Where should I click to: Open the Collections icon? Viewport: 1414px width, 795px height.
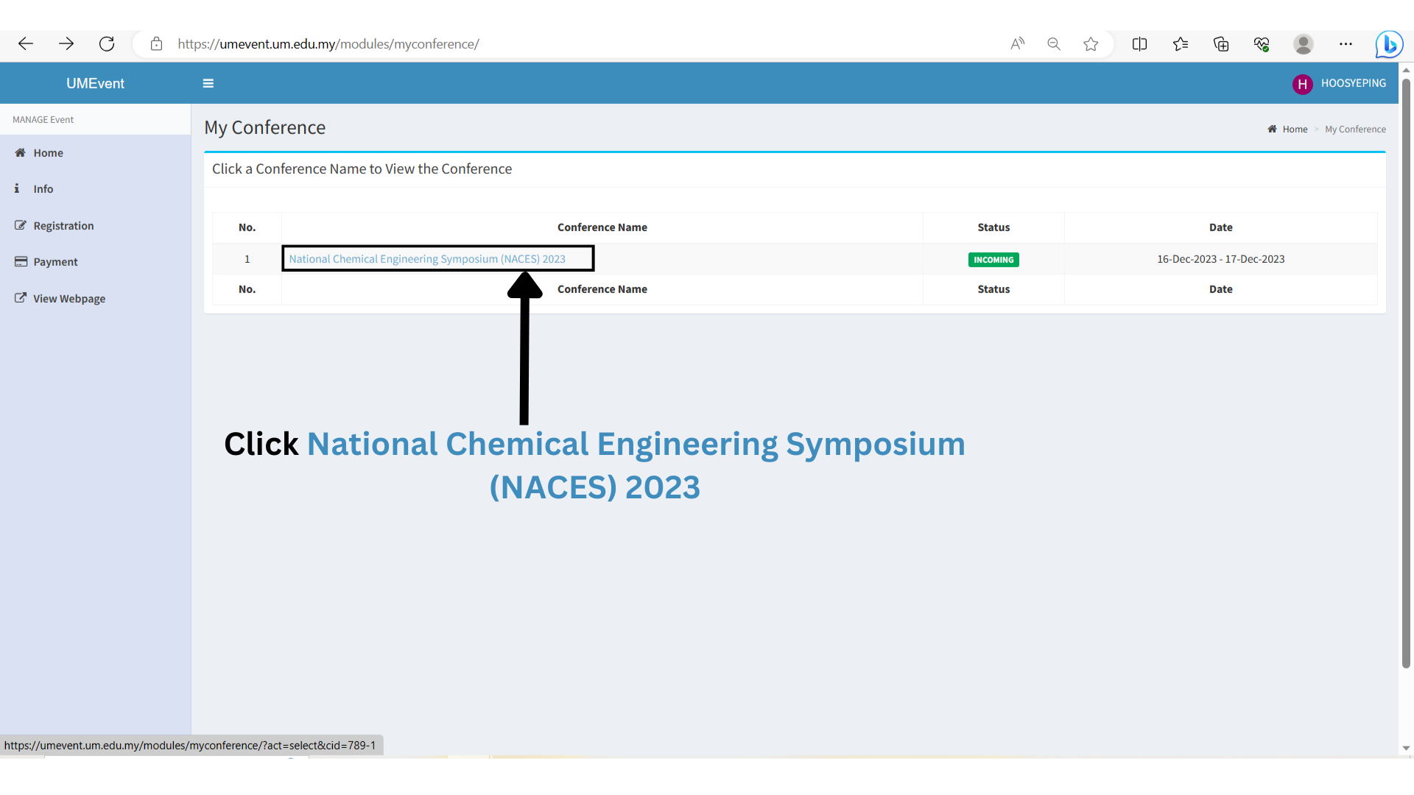coord(1221,44)
